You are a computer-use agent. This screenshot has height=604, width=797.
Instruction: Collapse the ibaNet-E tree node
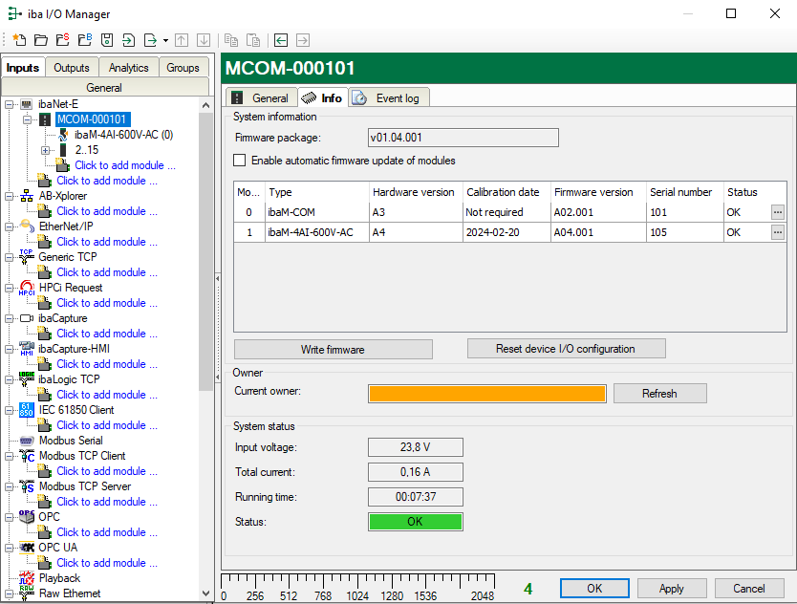point(10,104)
